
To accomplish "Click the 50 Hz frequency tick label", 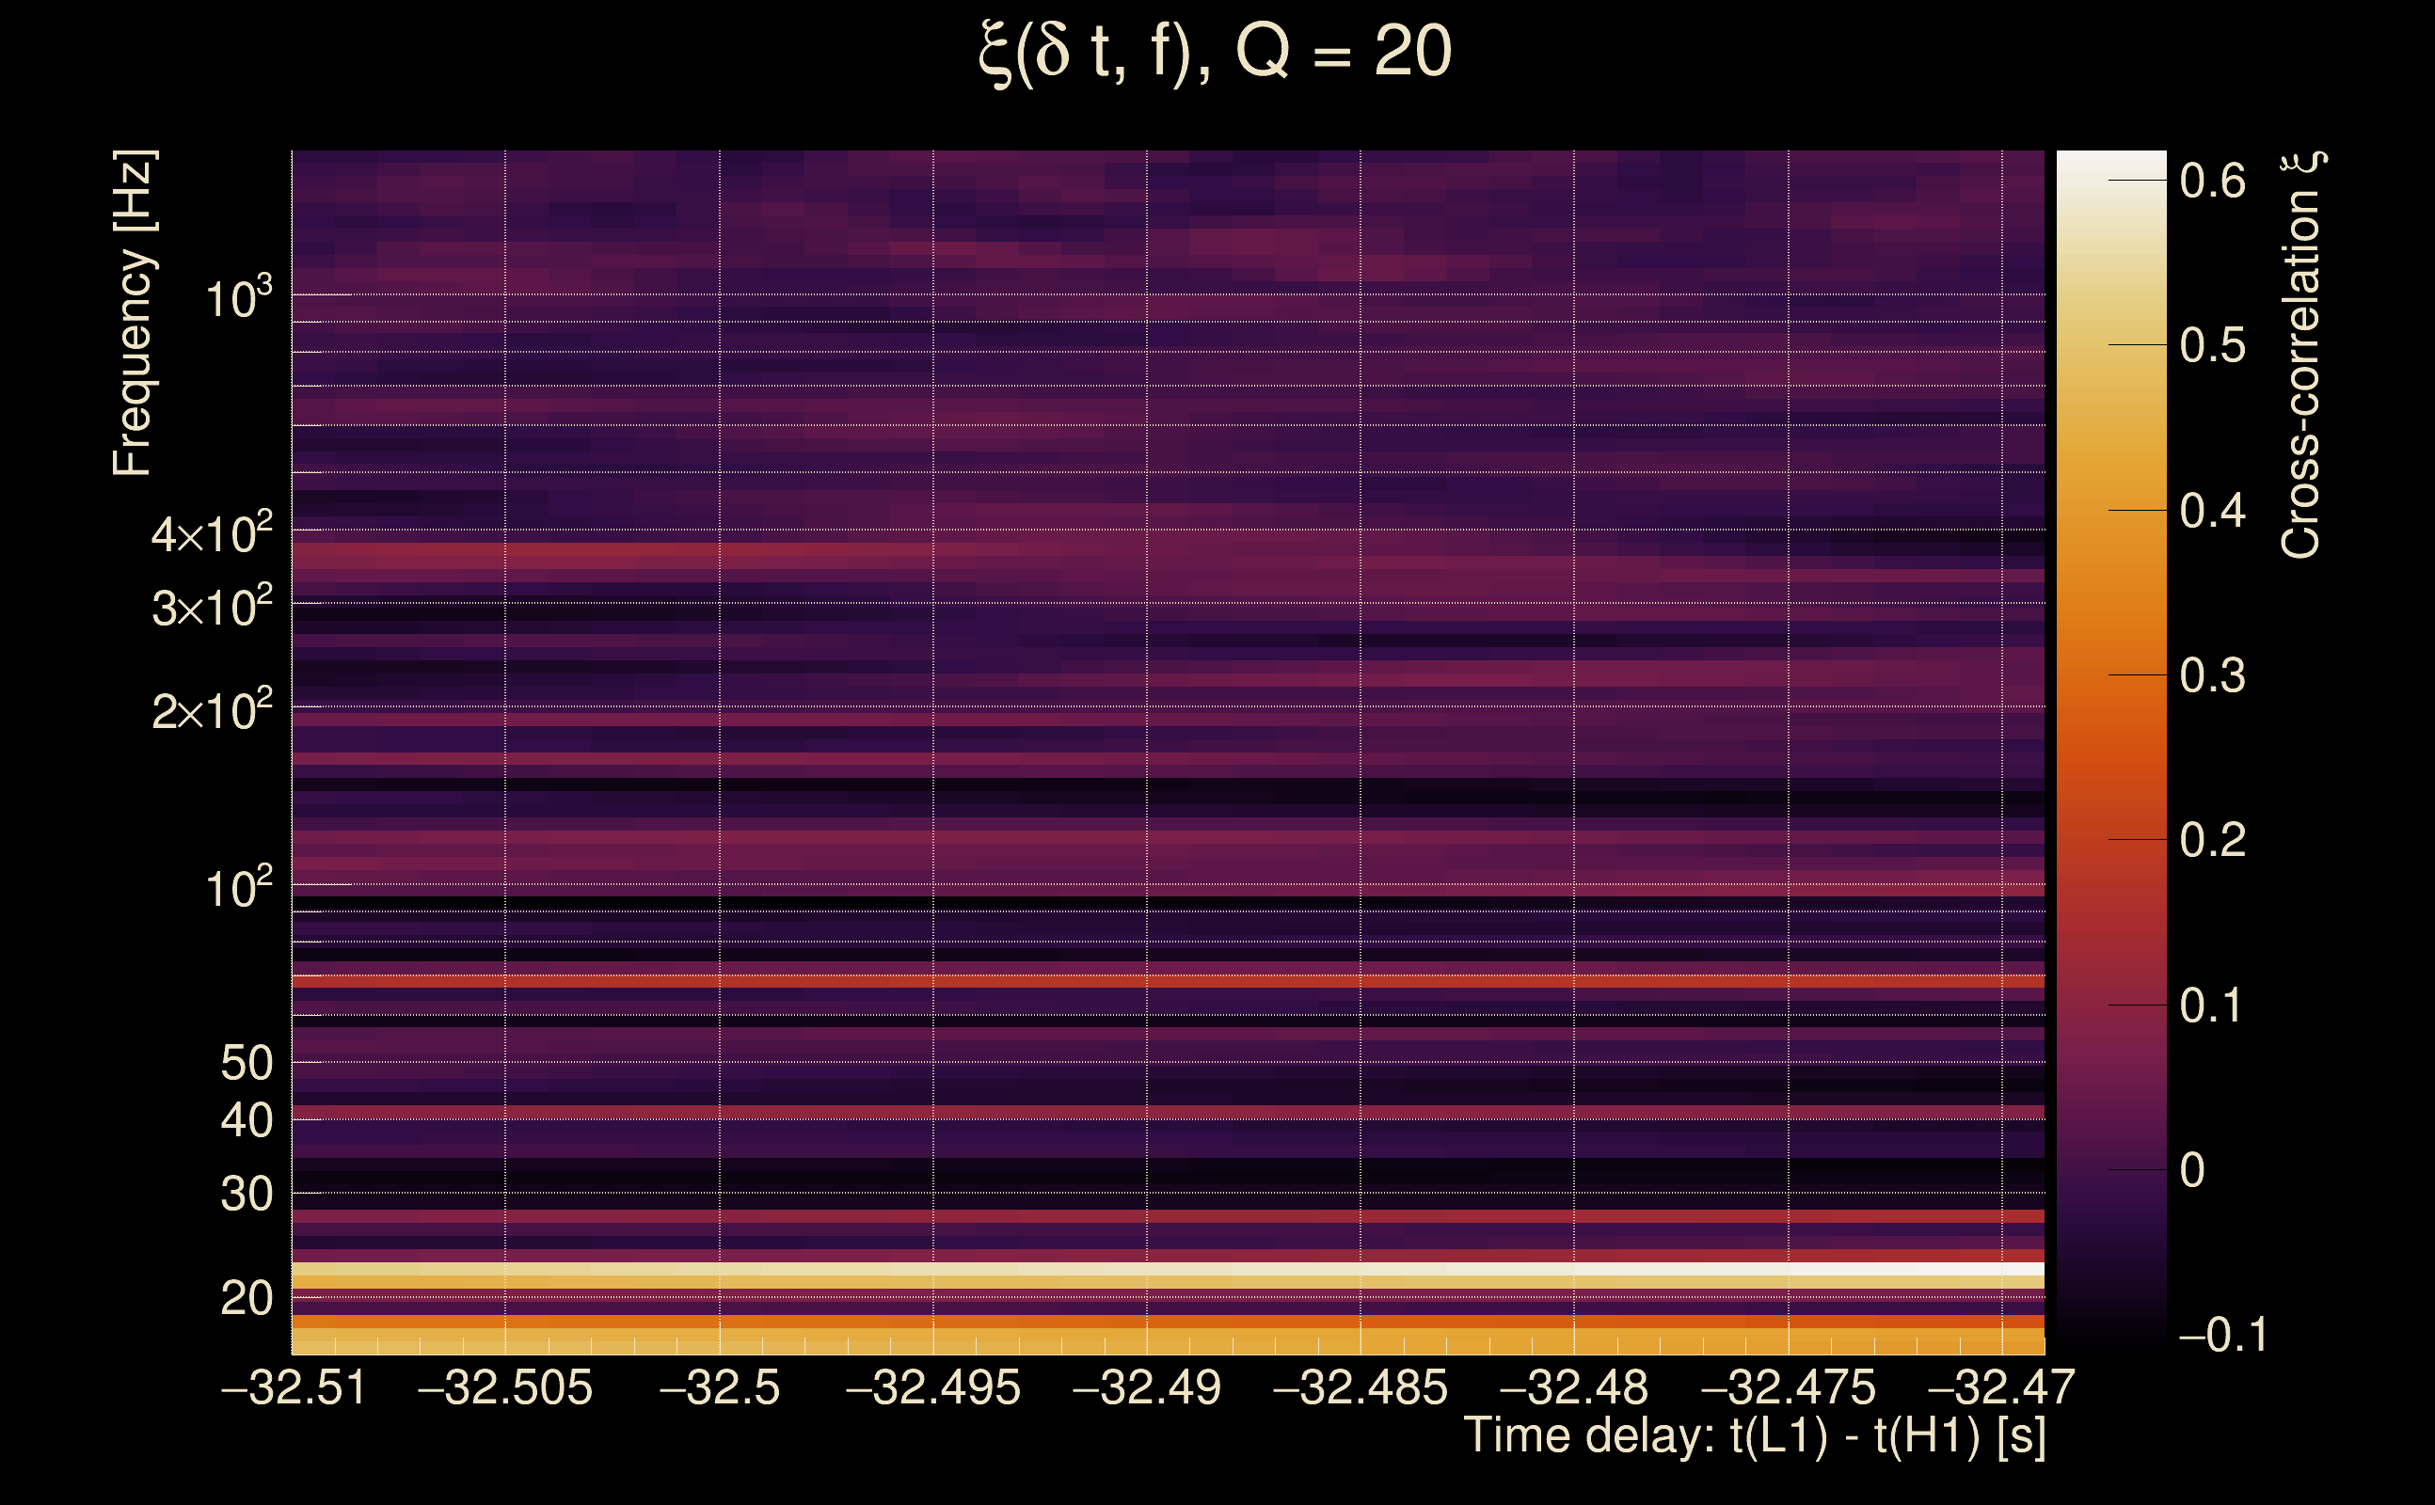I will point(246,1063).
